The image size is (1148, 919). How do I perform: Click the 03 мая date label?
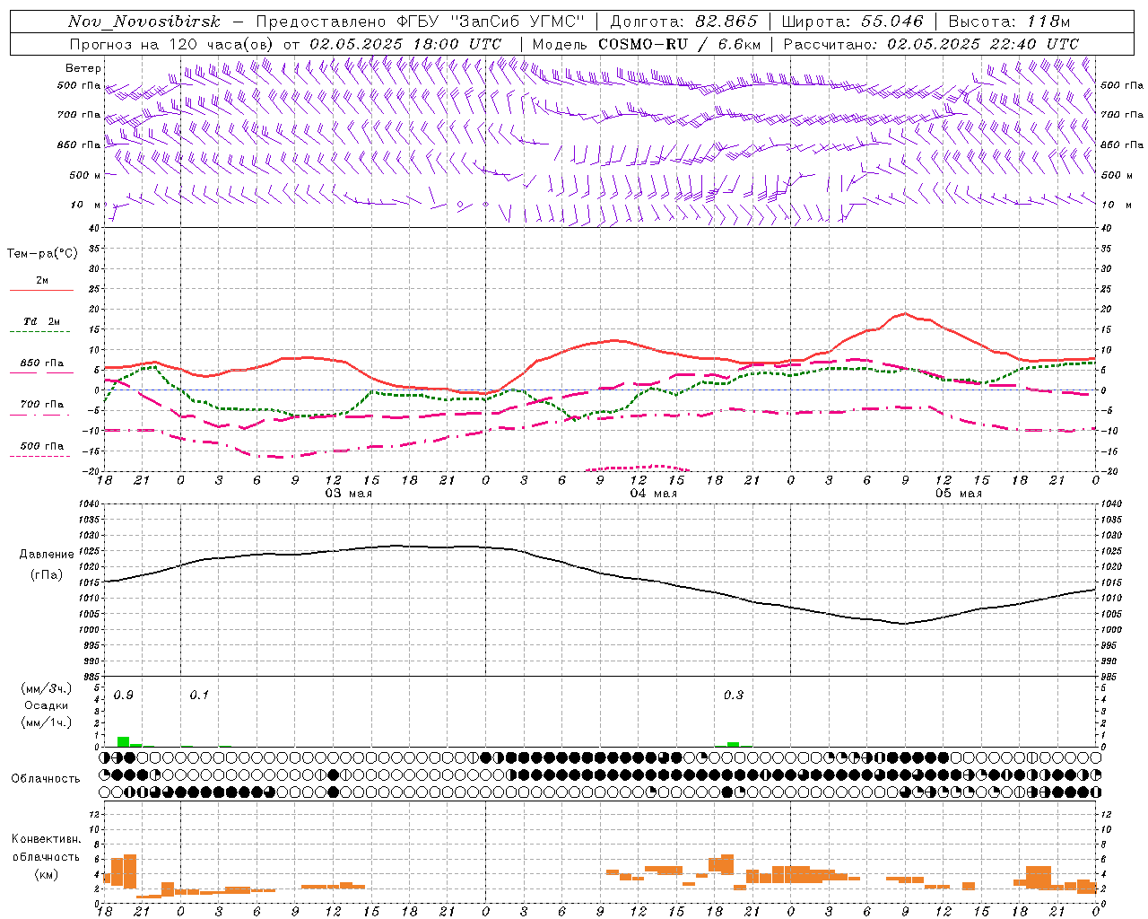pyautogui.click(x=348, y=494)
